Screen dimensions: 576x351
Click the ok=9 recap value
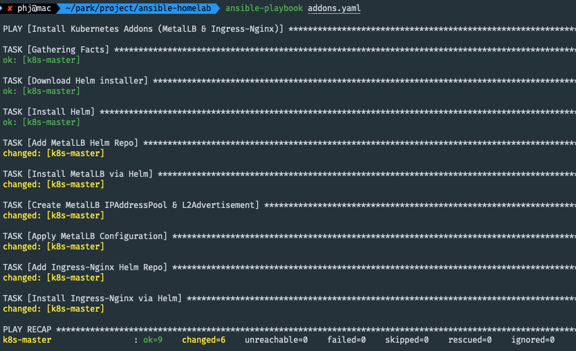click(x=153, y=340)
